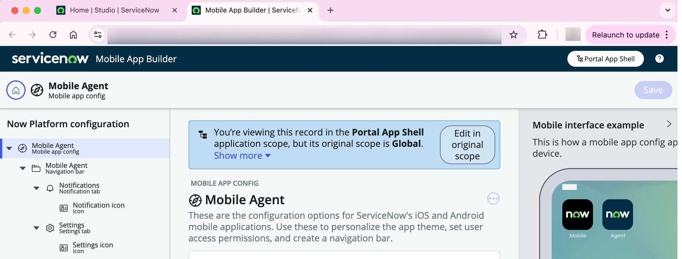This screenshot has height=259, width=682.
Task: Click the Settings icon row's card icon
Action: (64, 248)
